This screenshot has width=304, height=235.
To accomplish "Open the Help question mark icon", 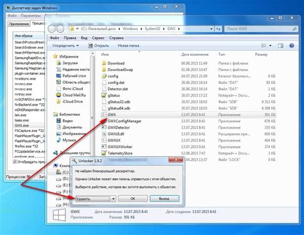I will [x=292, y=45].
